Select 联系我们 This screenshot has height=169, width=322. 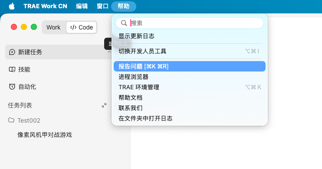tap(190, 108)
